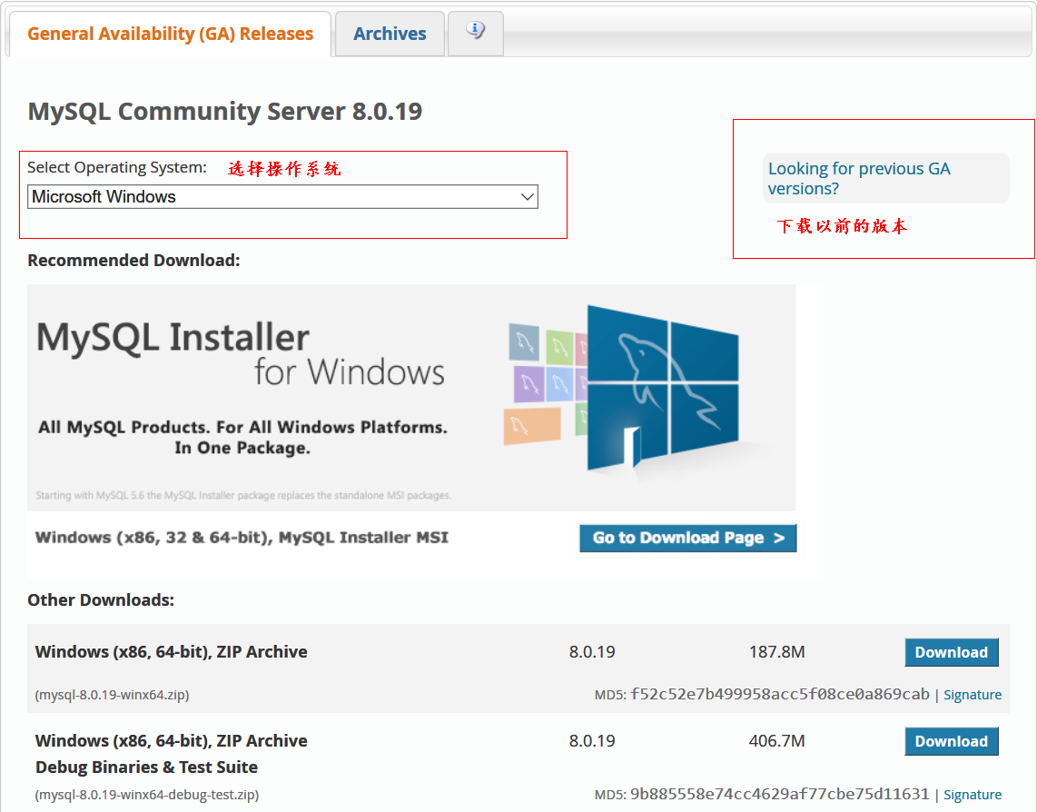The image size is (1037, 812).
Task: Click the file name (mysql-8.0.19-winx64-debug-test.zip)
Action: tap(147, 794)
